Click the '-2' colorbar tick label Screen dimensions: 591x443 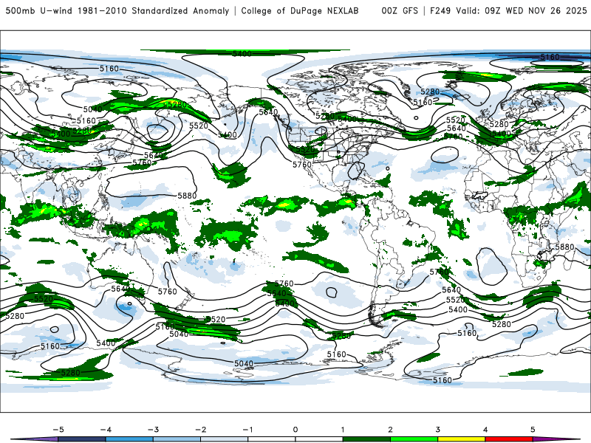coord(200,430)
